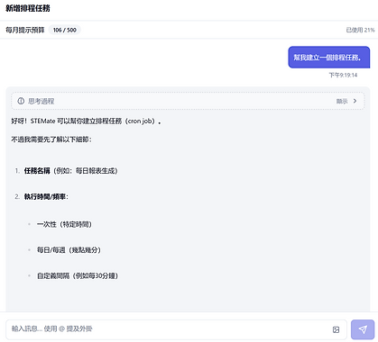
Task: Click the list item 任務名稱
Action: tap(70, 171)
